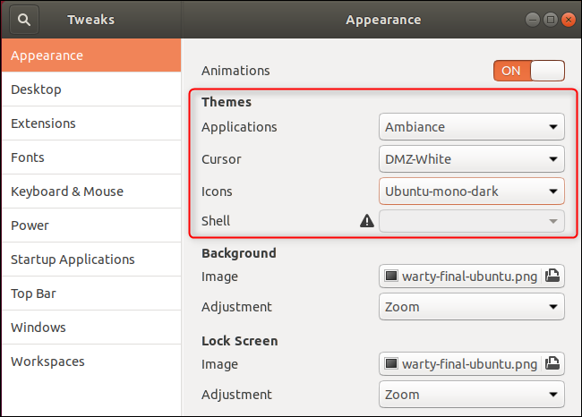Screen dimensions: 582x417
Task: Switch to the Desktop section
Action: pos(37,89)
